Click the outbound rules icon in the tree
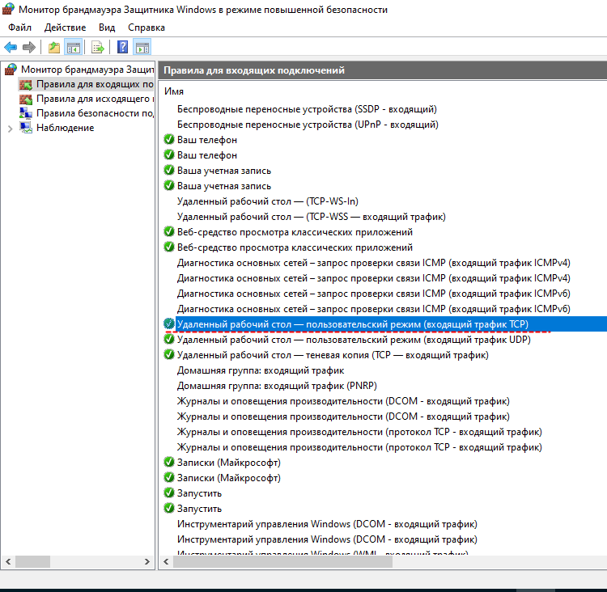This screenshot has height=592, width=607. click(x=26, y=99)
